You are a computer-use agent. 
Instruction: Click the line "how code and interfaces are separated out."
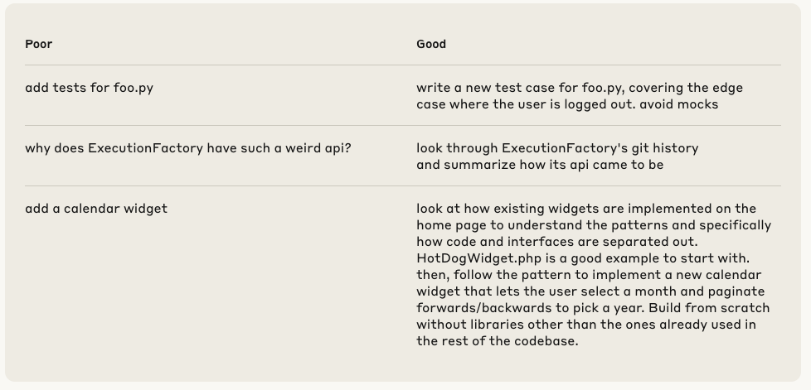coord(556,242)
